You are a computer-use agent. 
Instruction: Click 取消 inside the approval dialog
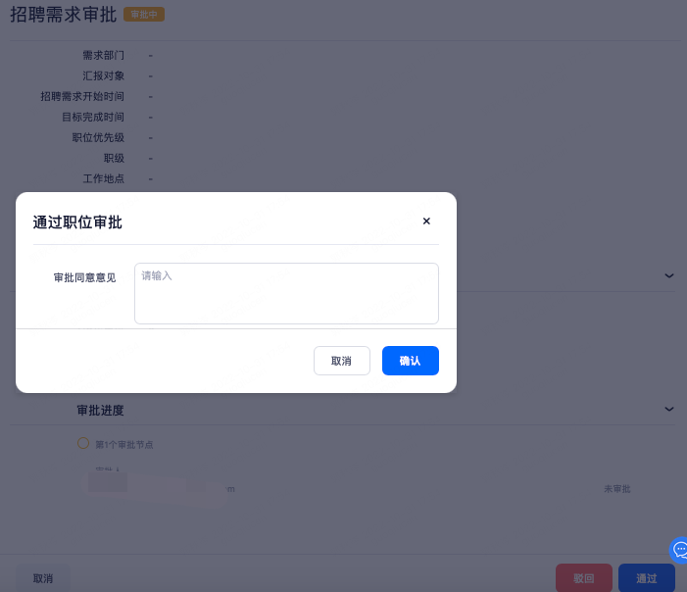point(341,361)
